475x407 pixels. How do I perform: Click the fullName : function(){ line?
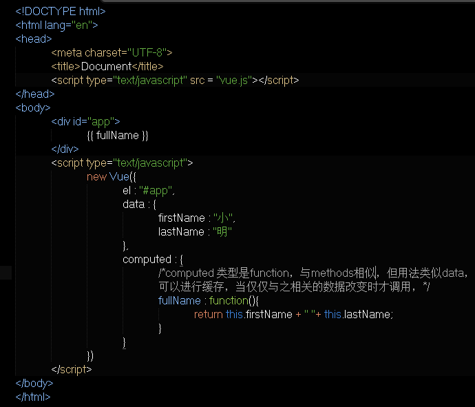[x=208, y=301]
